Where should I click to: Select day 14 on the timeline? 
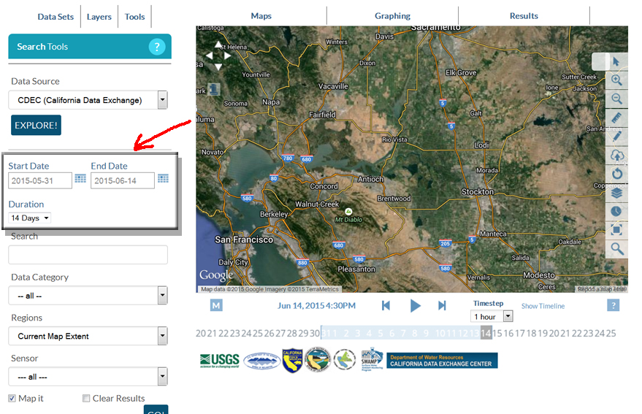486,334
